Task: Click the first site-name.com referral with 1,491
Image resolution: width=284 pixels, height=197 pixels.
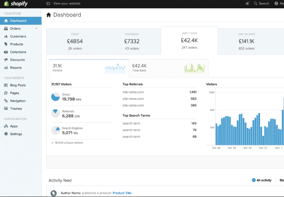Action: tap(159, 92)
